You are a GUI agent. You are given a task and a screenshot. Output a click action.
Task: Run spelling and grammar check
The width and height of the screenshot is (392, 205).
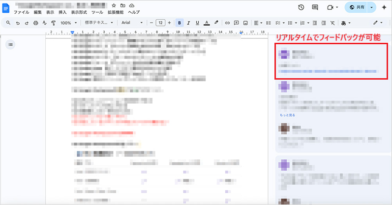click(x=44, y=23)
